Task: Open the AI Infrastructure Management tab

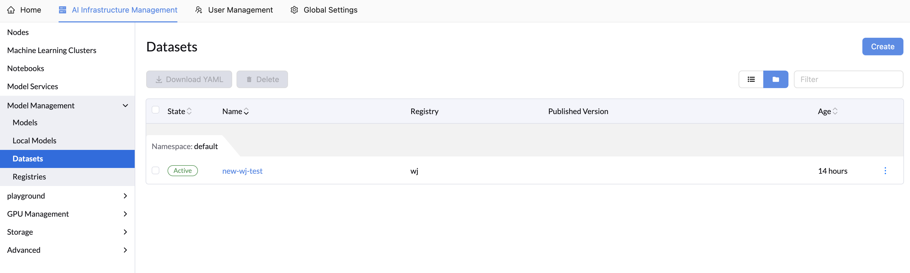Action: pyautogui.click(x=118, y=10)
